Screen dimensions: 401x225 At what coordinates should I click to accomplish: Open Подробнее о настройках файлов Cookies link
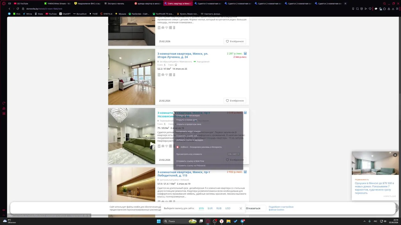(x=281, y=208)
